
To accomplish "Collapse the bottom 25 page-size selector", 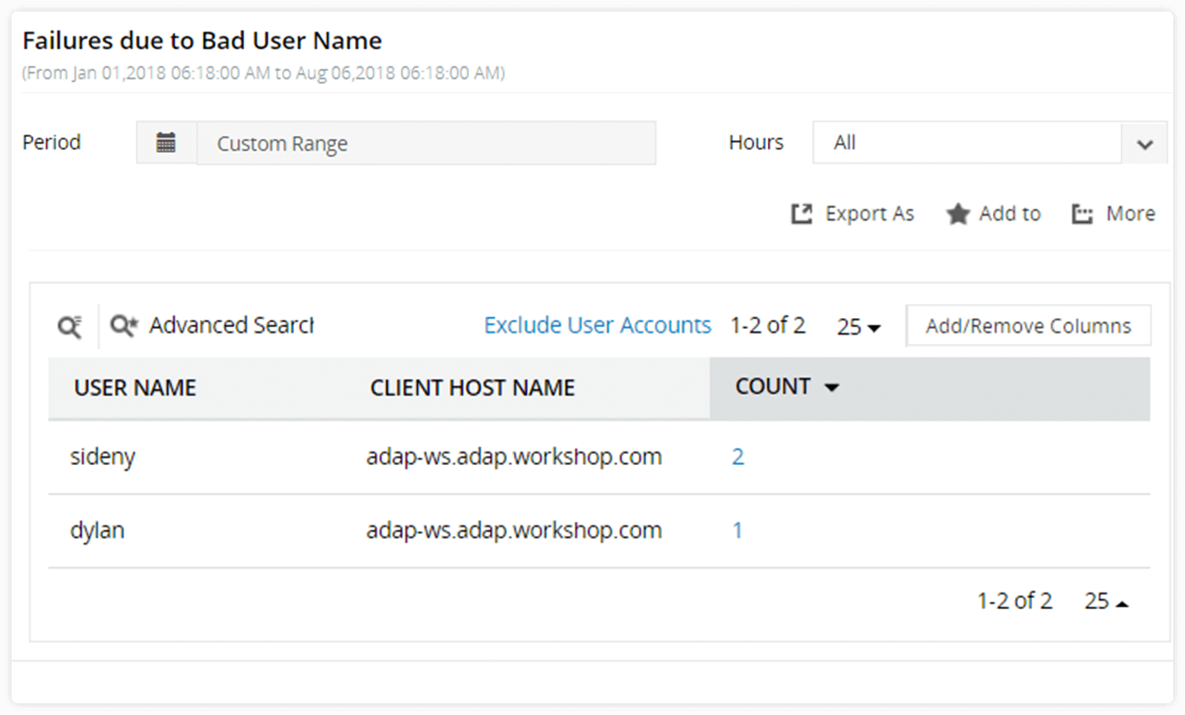I will click(1105, 601).
